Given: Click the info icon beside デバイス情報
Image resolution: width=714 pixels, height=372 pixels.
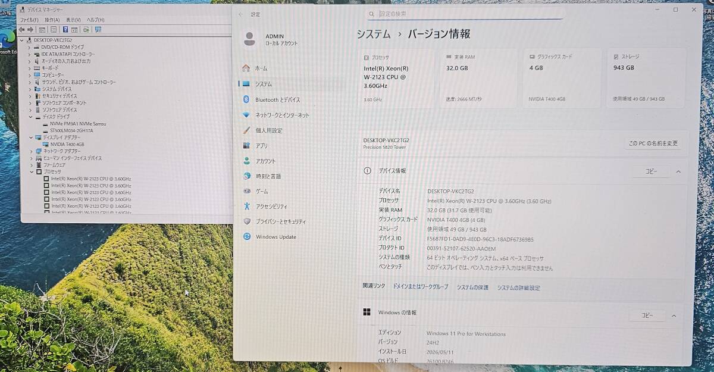Looking at the screenshot, I should 368,171.
